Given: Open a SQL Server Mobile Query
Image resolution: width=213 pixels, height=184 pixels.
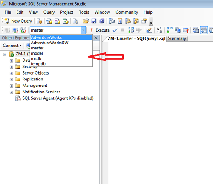Looking at the screenshot, I should coord(75,21).
